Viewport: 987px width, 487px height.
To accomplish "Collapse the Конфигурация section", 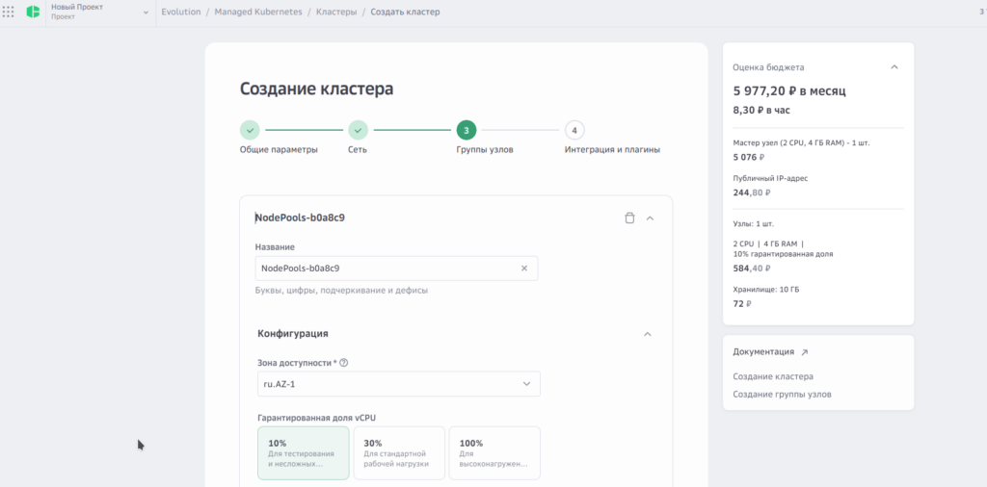I will point(648,334).
